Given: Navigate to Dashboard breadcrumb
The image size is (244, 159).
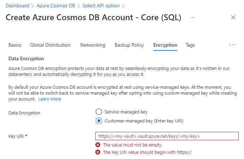Looking at the screenshot, I should coord(17,6).
